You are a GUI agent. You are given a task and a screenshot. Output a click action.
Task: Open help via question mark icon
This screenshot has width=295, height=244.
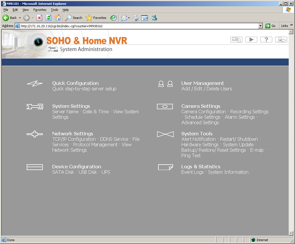tap(266, 40)
